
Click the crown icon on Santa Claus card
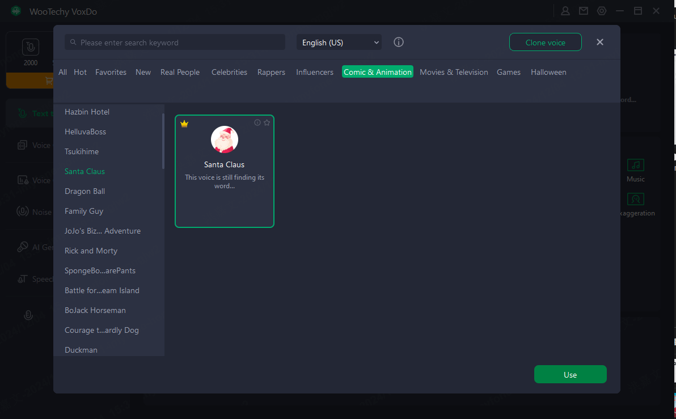pos(184,124)
